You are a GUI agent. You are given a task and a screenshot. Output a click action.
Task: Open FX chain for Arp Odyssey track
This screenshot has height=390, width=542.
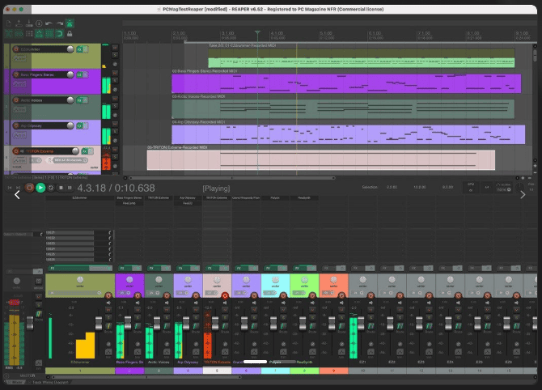[80, 126]
